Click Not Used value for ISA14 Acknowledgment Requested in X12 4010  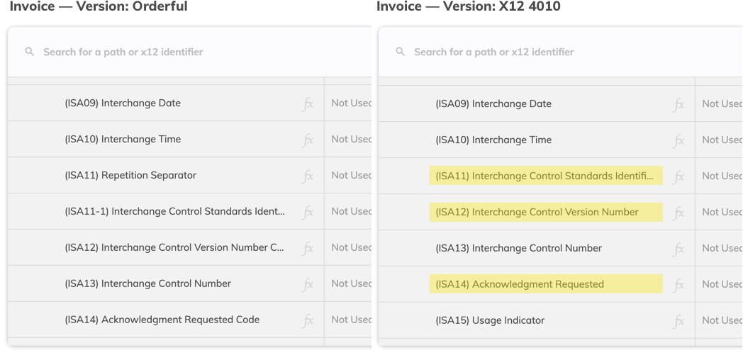(x=722, y=284)
